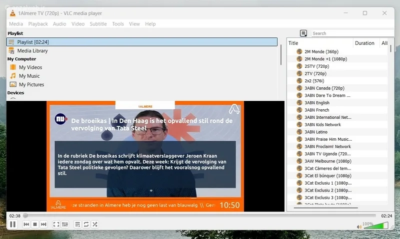Screen dimensions: 400x239
Task: Toggle random shuffle playback
Action: coord(95,224)
